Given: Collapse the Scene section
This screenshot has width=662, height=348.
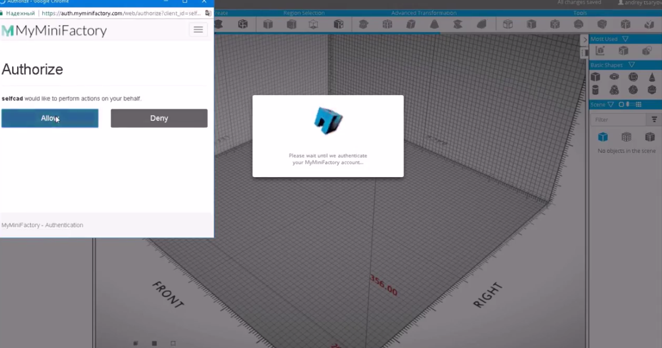Looking at the screenshot, I should pos(611,105).
